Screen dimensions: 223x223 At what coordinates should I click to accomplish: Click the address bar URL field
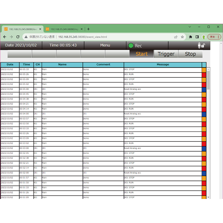pyautogui.click(x=105, y=37)
